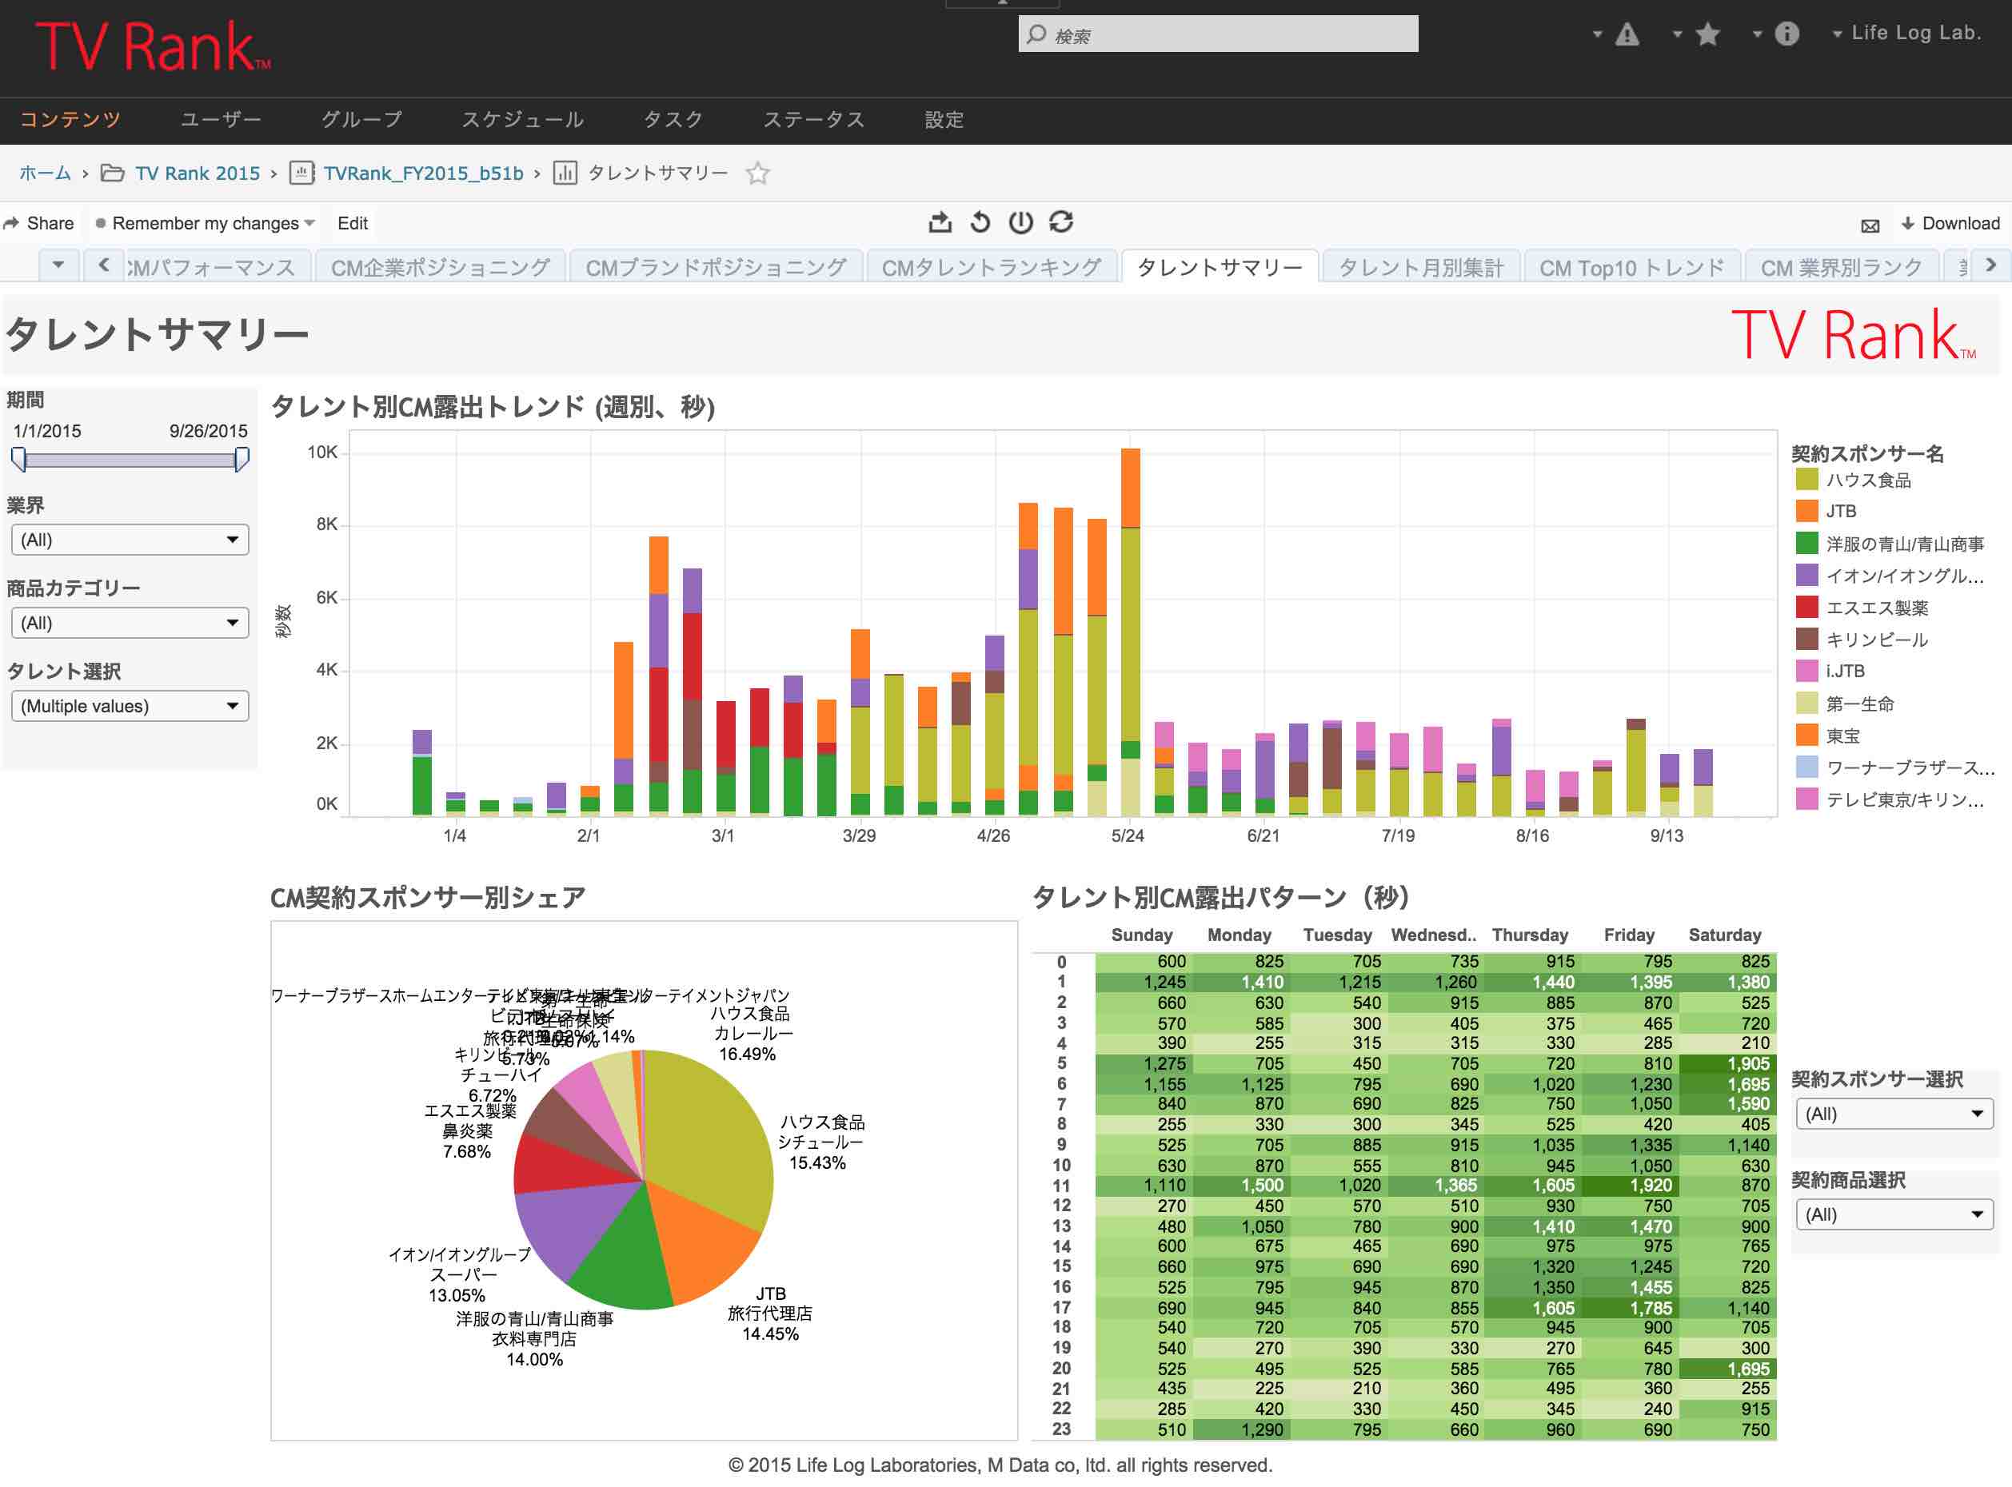Viewport: 2012px width, 1487px height.
Task: Click the workbook icon beside TVRank_FY2015_b51b
Action: 302,173
